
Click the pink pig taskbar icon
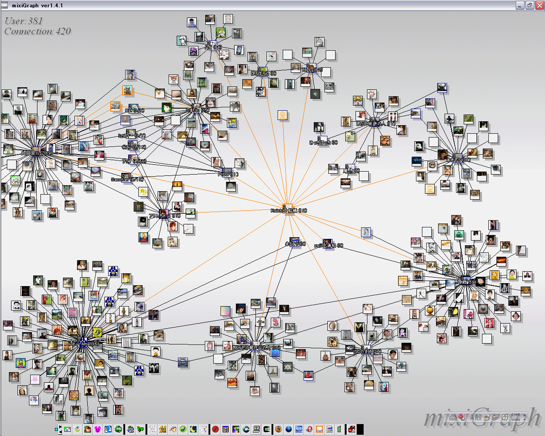[x=98, y=429]
